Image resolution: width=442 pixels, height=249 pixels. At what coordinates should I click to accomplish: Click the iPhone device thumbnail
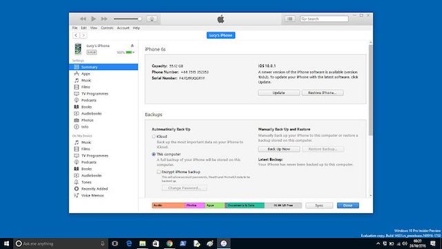(x=78, y=49)
